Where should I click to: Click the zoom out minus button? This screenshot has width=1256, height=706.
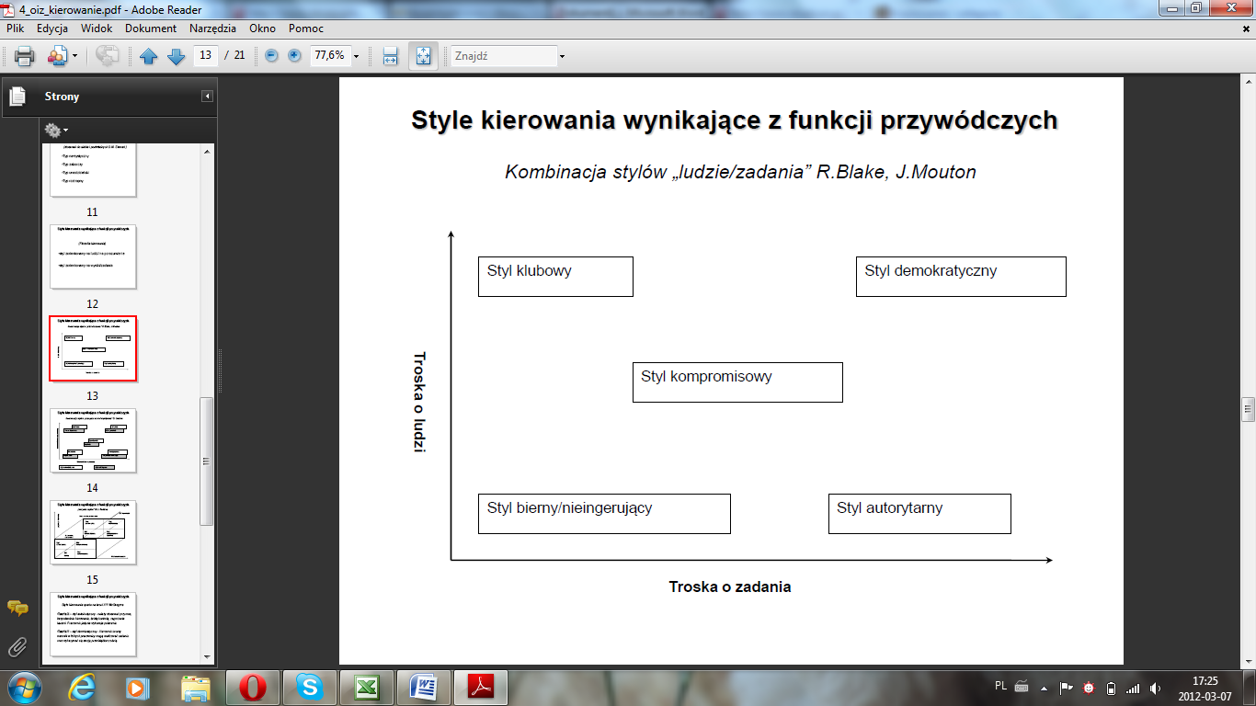click(x=271, y=56)
